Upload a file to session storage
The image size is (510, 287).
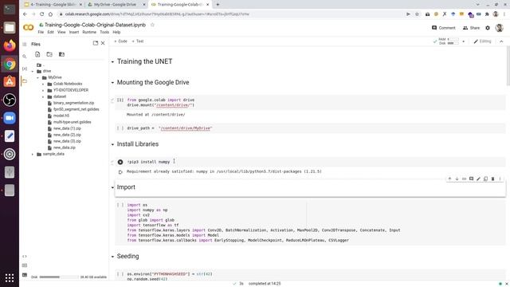pos(37,54)
